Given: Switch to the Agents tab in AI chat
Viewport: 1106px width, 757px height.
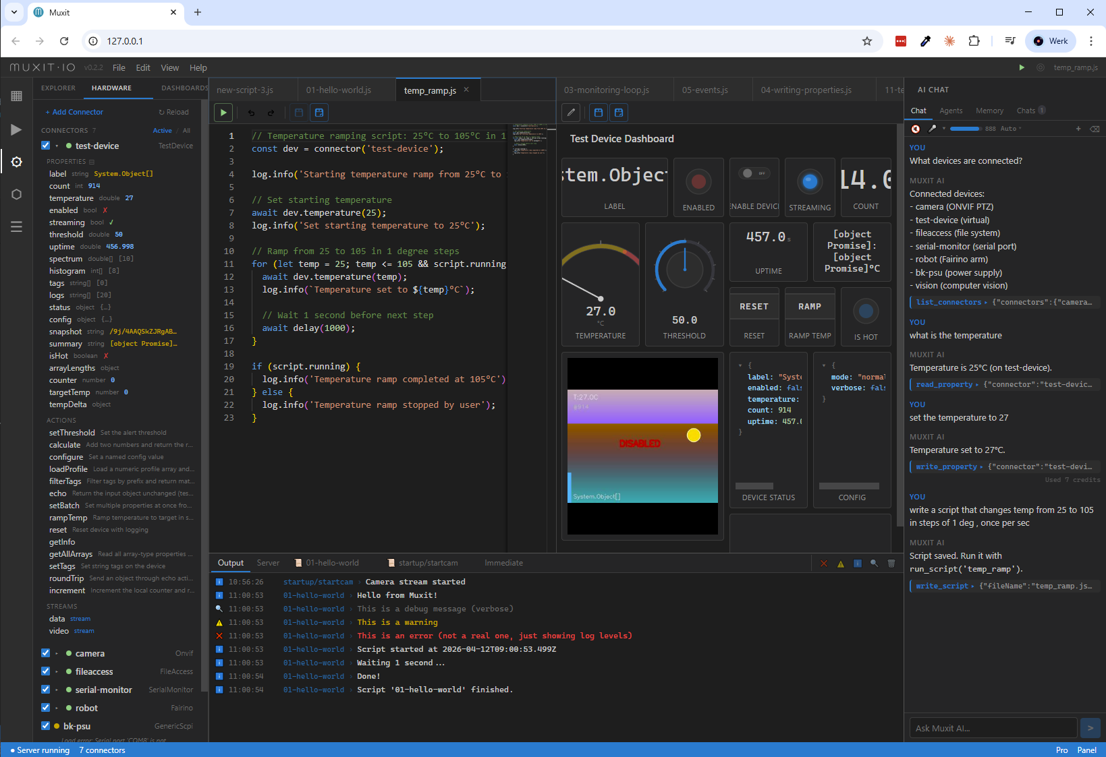Looking at the screenshot, I should [x=951, y=111].
